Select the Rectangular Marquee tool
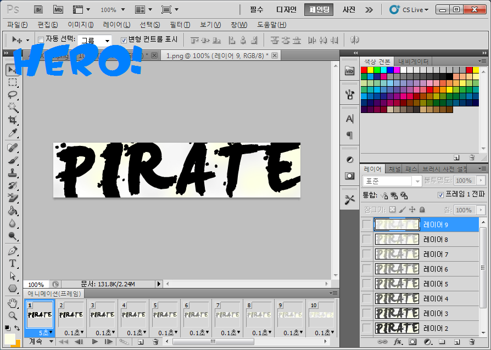The height and width of the screenshot is (350, 491). 13,83
